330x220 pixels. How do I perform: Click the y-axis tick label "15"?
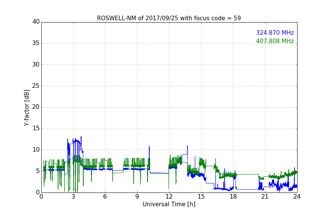tap(36, 128)
